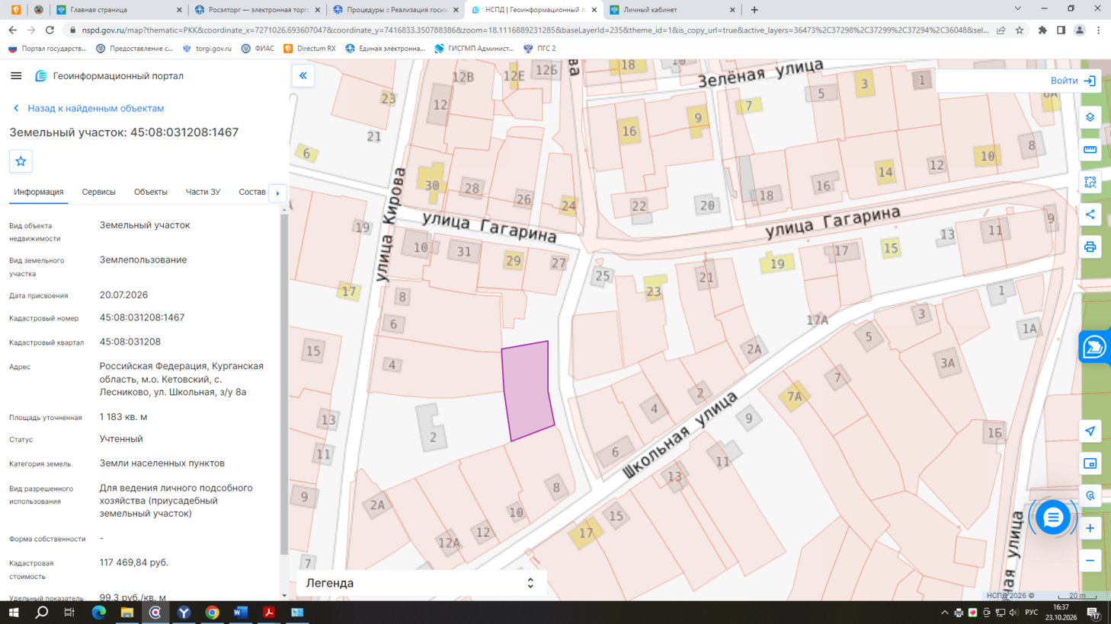This screenshot has width=1111, height=624.
Task: Click the Геоинформационный портал logo
Action: coord(109,76)
